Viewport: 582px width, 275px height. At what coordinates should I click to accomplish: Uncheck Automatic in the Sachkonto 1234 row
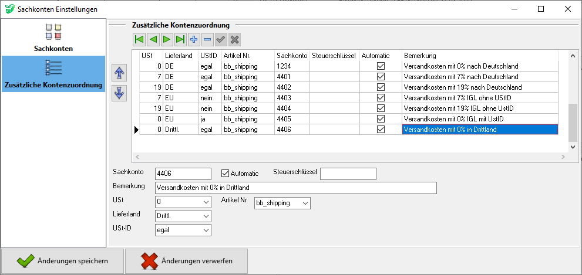click(x=381, y=66)
